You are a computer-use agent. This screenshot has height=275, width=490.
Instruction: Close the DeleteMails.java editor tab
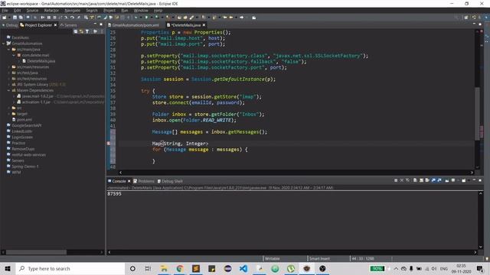(204, 25)
